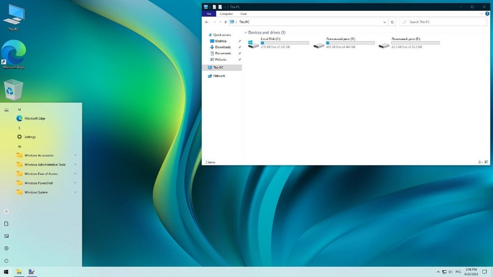Select This PC in navigation pane
Viewport: 493px width, 277px height.
point(222,67)
